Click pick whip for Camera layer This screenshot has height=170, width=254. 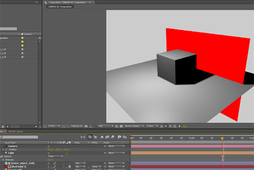[x=105, y=146]
